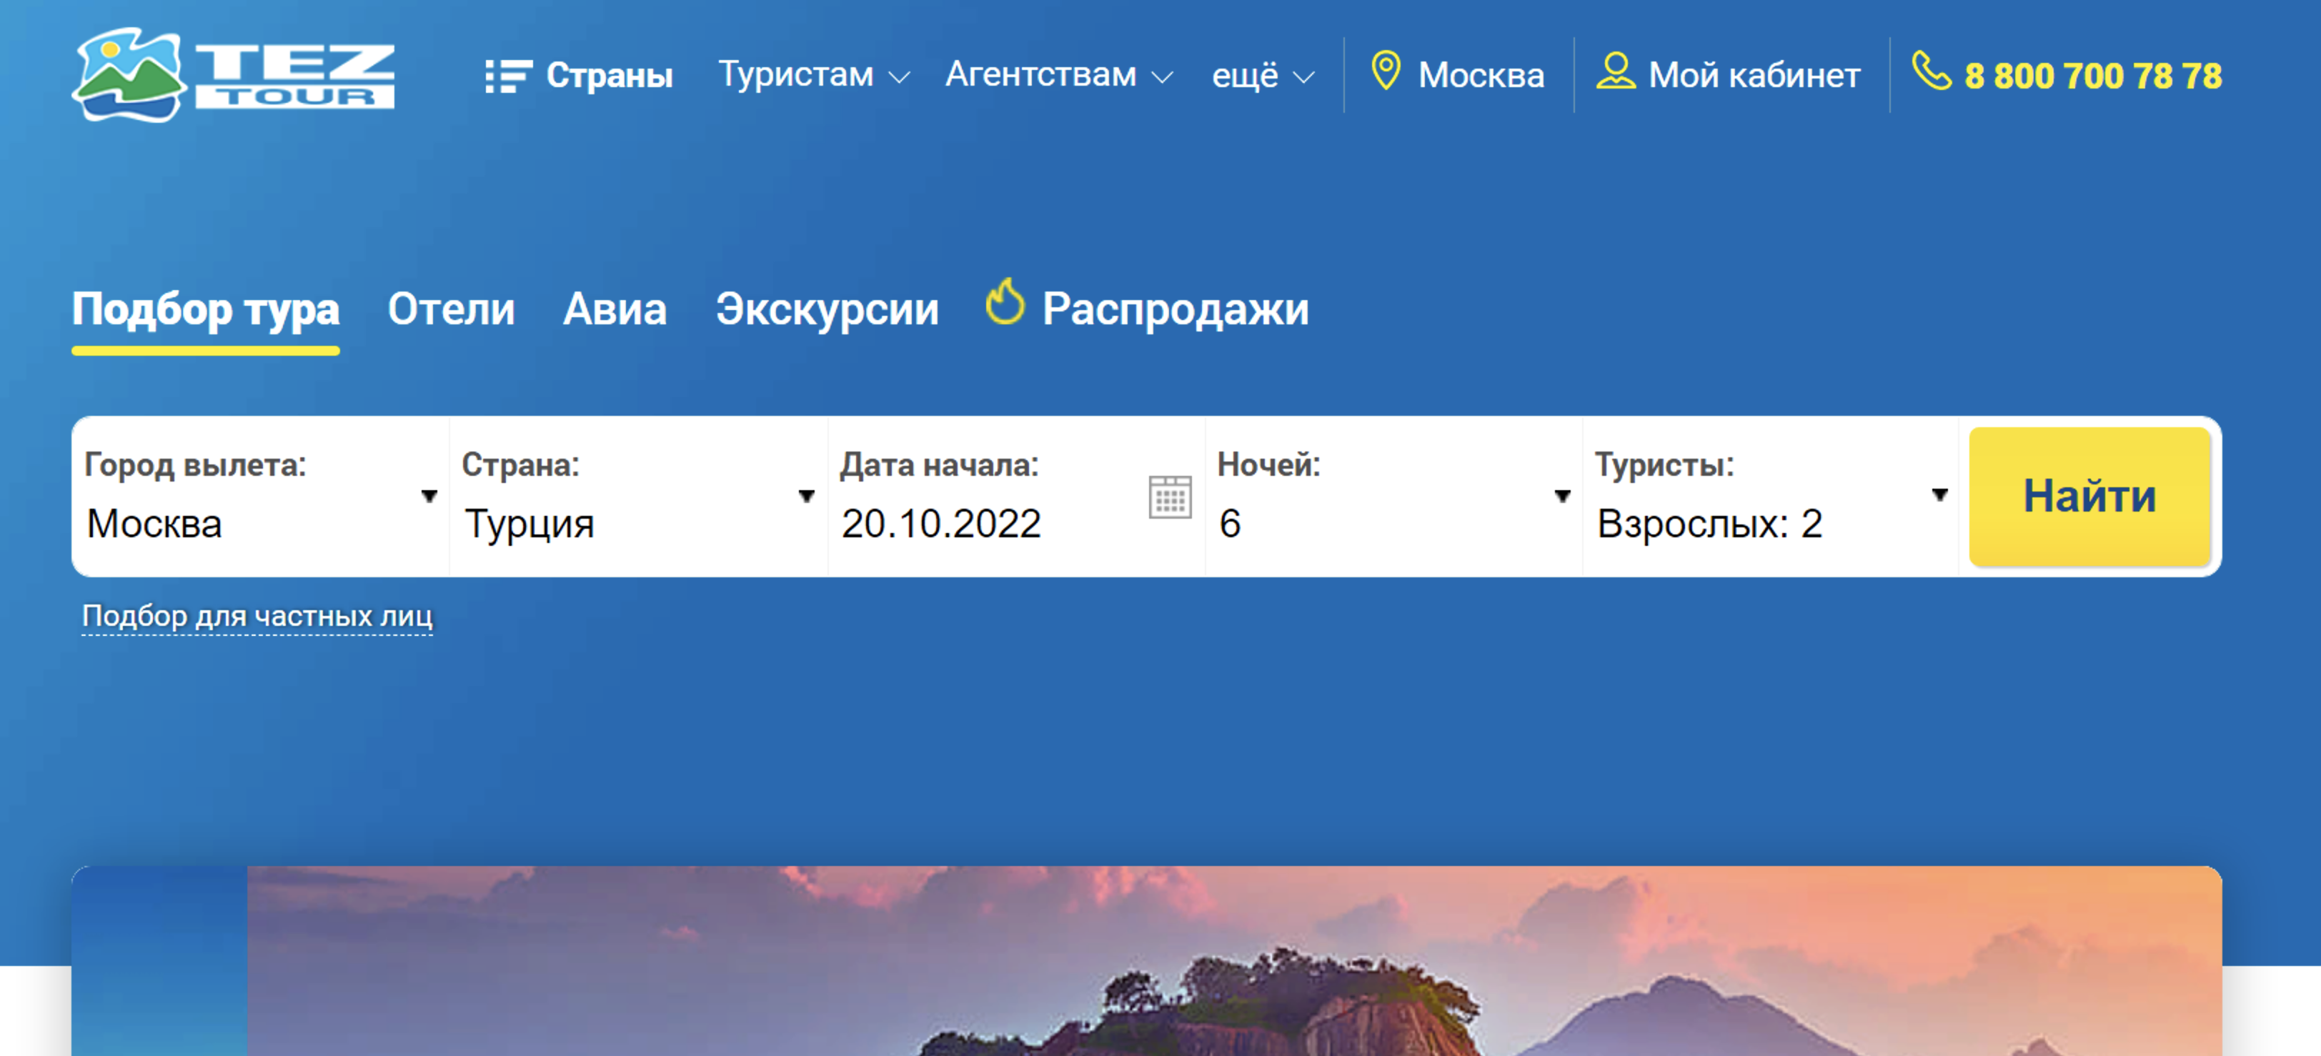Click the country value Турция
This screenshot has width=2321, height=1056.
pyautogui.click(x=530, y=524)
